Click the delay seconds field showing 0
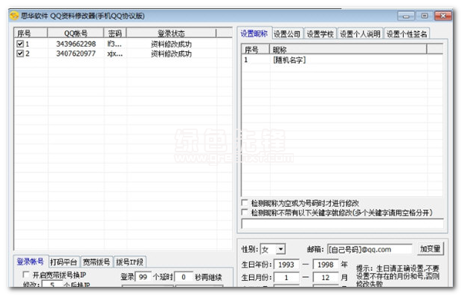The image size is (461, 295). [184, 277]
